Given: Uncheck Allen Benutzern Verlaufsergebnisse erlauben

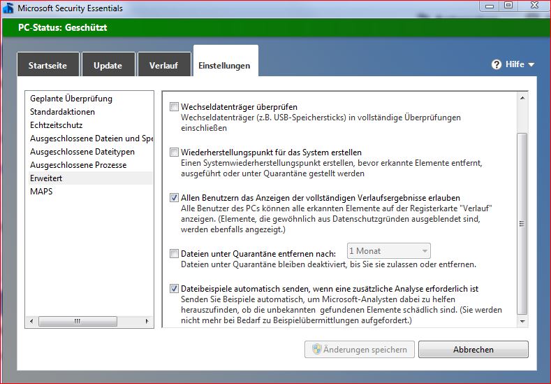Looking at the screenshot, I should click(x=175, y=198).
